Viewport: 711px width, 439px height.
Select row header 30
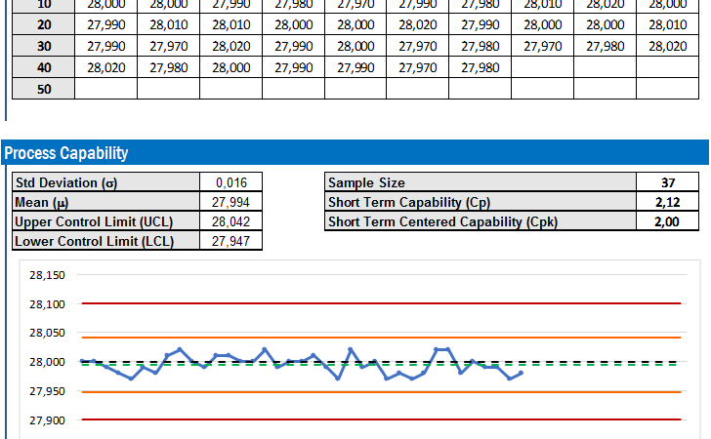(x=44, y=46)
